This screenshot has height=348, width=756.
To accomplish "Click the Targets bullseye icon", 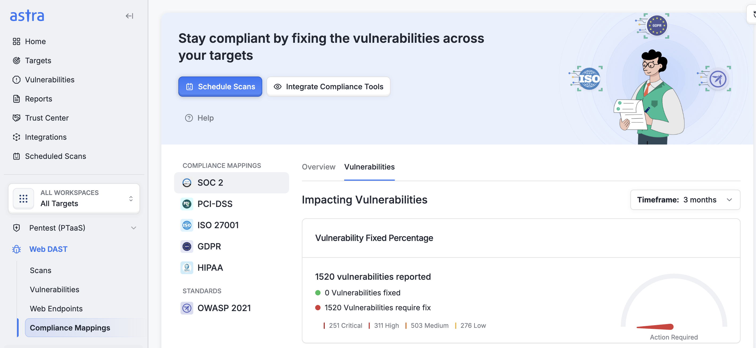I will (x=17, y=60).
